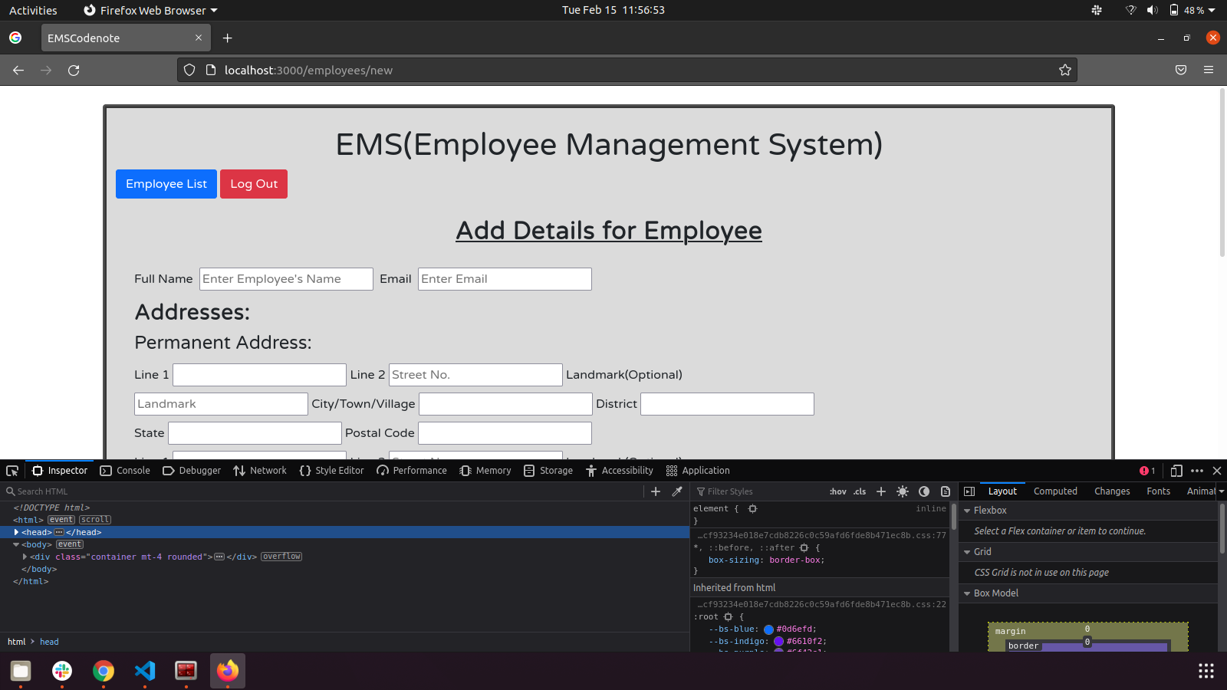
Task: Switch to the Computed sidebar tab
Action: click(1055, 491)
